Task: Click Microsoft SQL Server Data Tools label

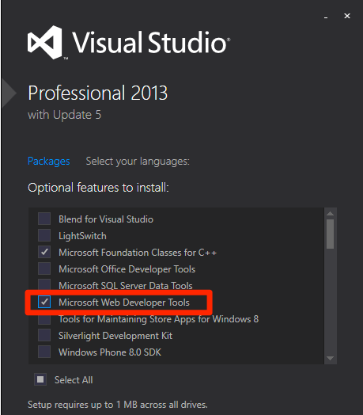Action: pos(126,285)
